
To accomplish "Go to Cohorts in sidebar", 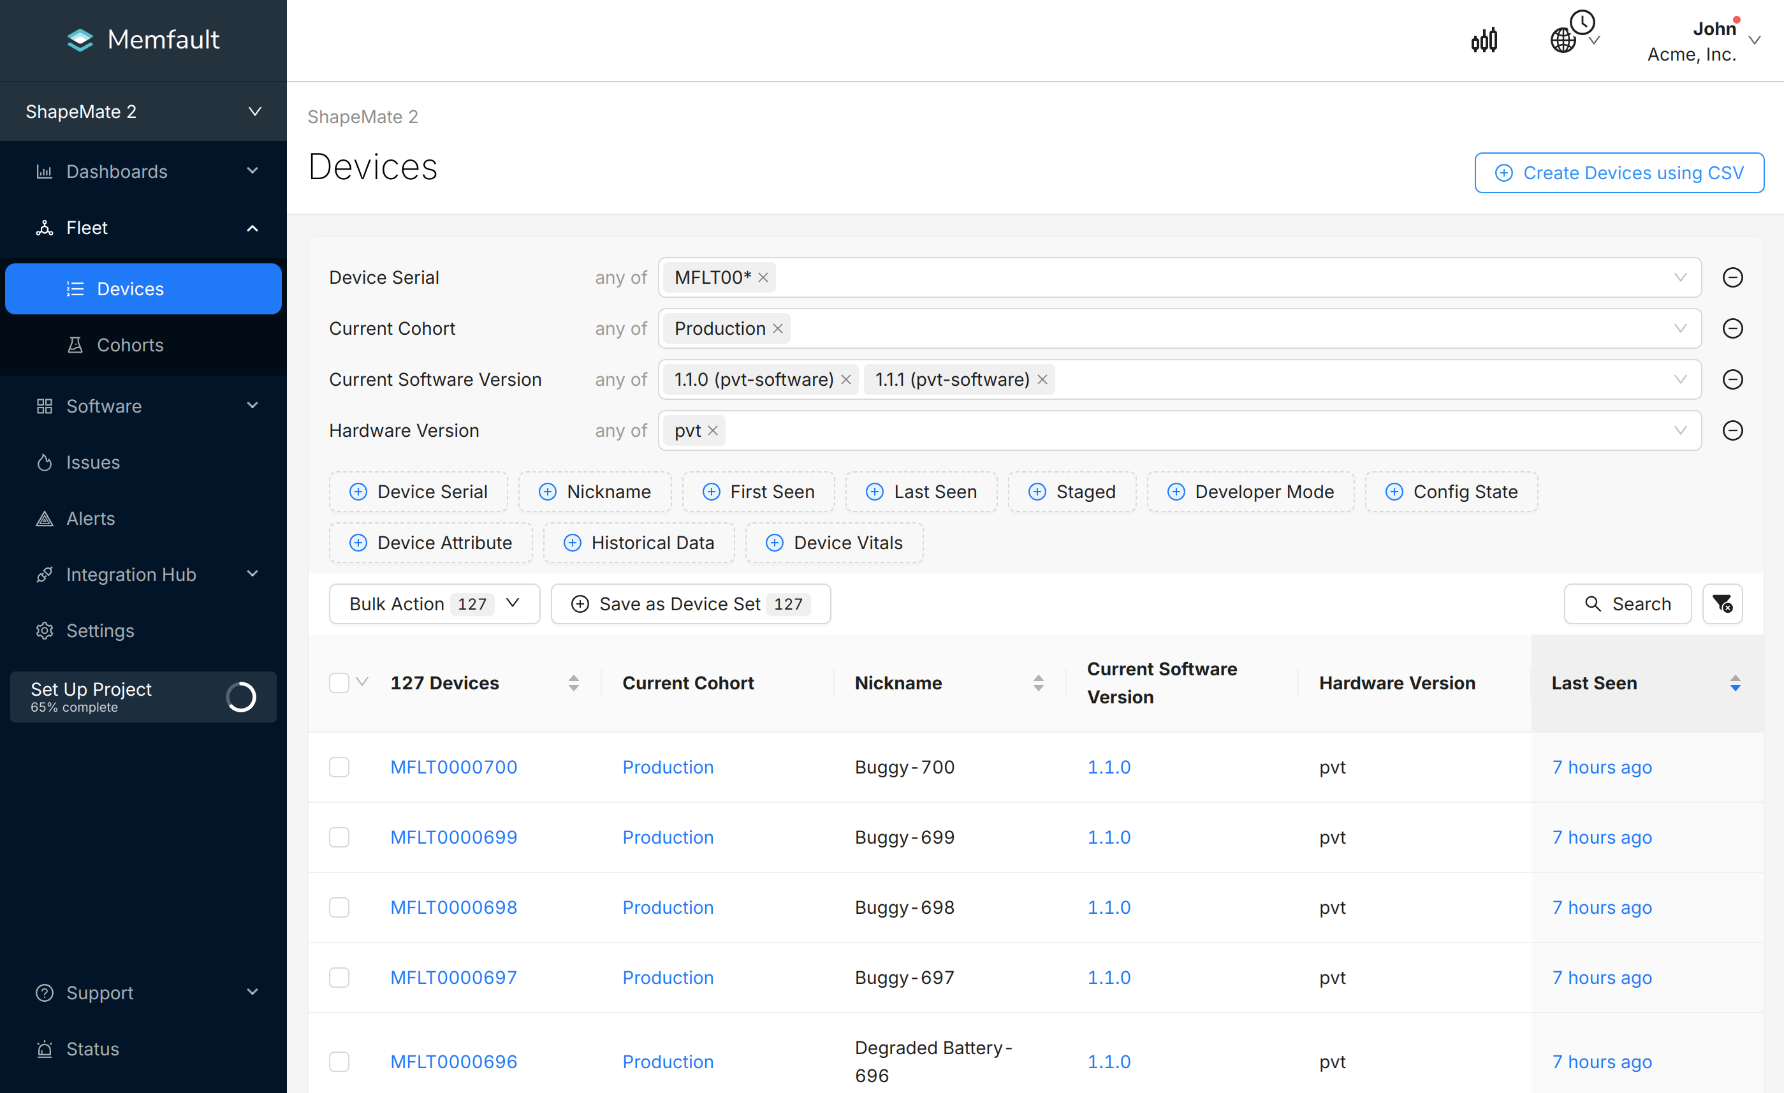I will 130,345.
